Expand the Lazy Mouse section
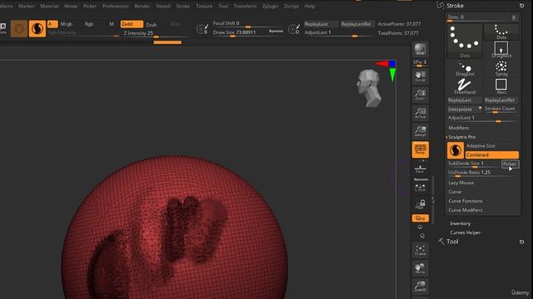This screenshot has width=533, height=299. 461,183
